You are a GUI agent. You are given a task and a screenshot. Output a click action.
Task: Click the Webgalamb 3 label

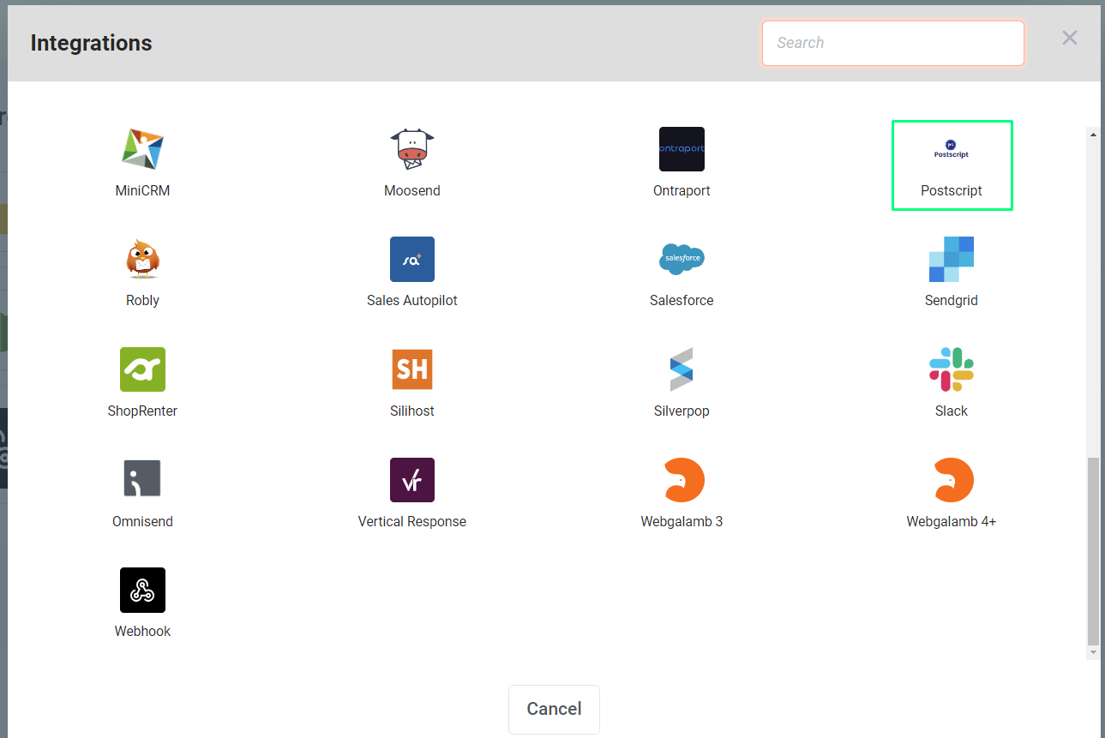(x=682, y=521)
